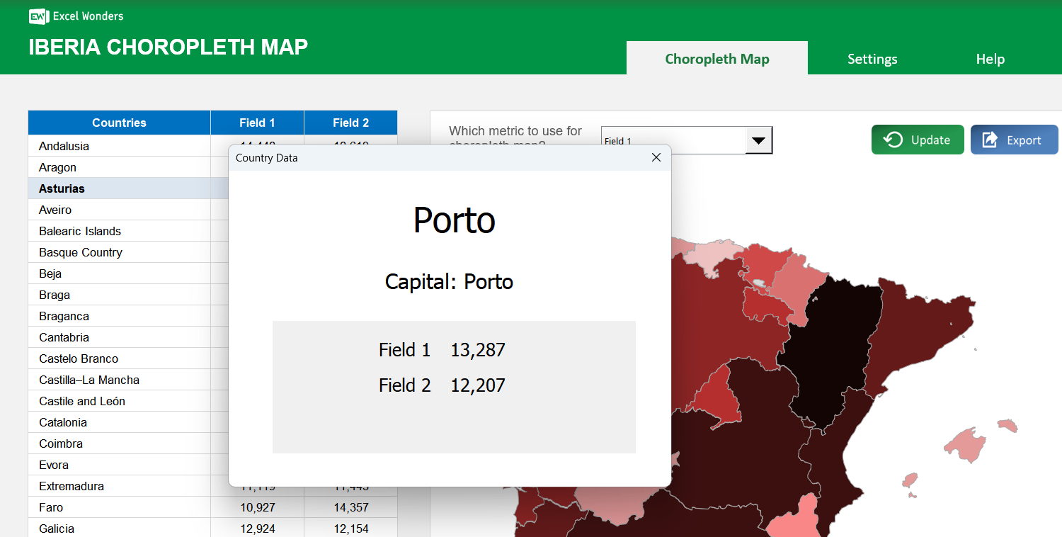
Task: Close the Country Data popup
Action: pos(656,157)
